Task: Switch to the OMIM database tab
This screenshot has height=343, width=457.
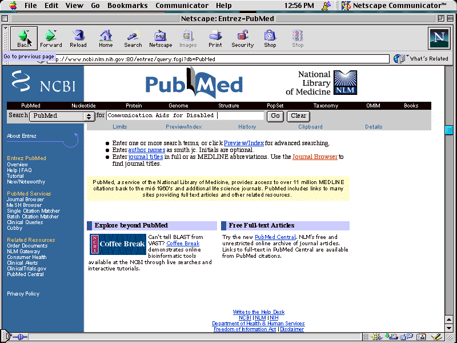Action: pyautogui.click(x=373, y=106)
